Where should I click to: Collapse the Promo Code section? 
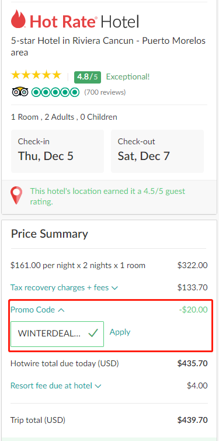click(38, 310)
